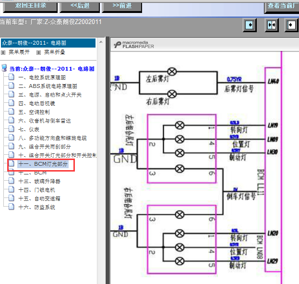Click page icon of 七、仪表

[11, 129]
